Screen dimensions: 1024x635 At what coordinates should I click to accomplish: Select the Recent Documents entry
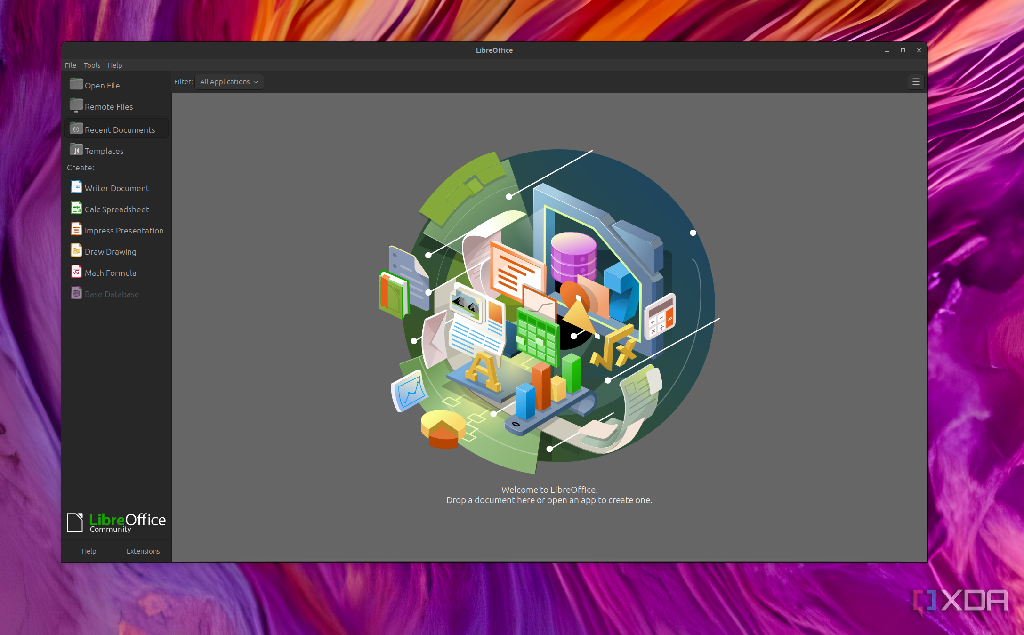click(x=120, y=129)
